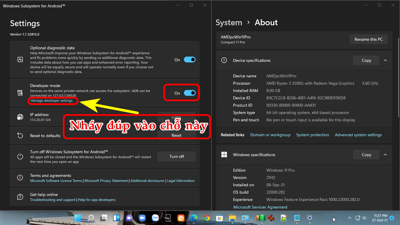This screenshot has height=225, width=400.
Task: Collapse the Windows specifications section
Action: [385, 155]
